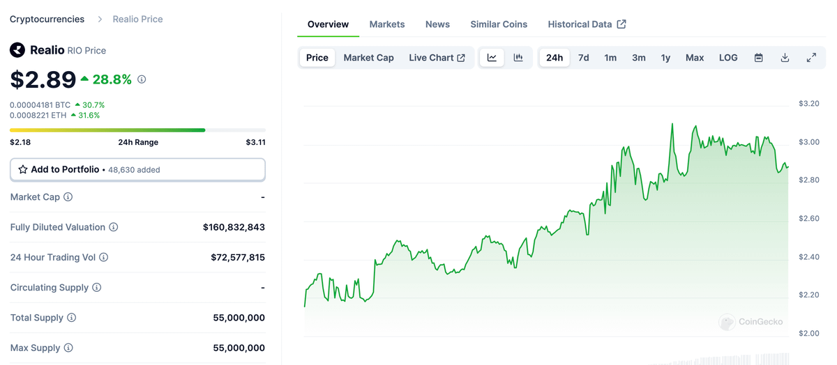The height and width of the screenshot is (365, 837).
Task: Switch to line chart view
Action: pos(492,58)
